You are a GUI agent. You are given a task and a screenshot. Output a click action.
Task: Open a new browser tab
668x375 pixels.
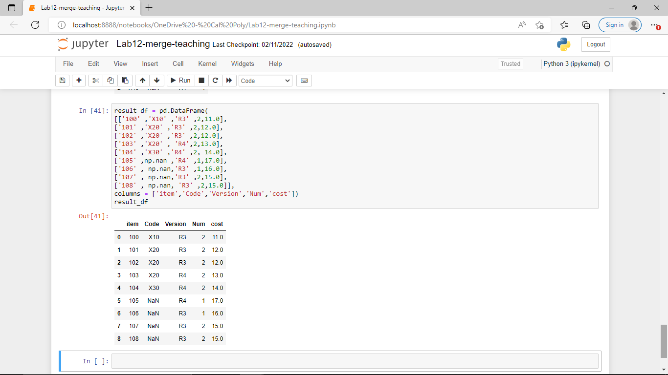149,8
